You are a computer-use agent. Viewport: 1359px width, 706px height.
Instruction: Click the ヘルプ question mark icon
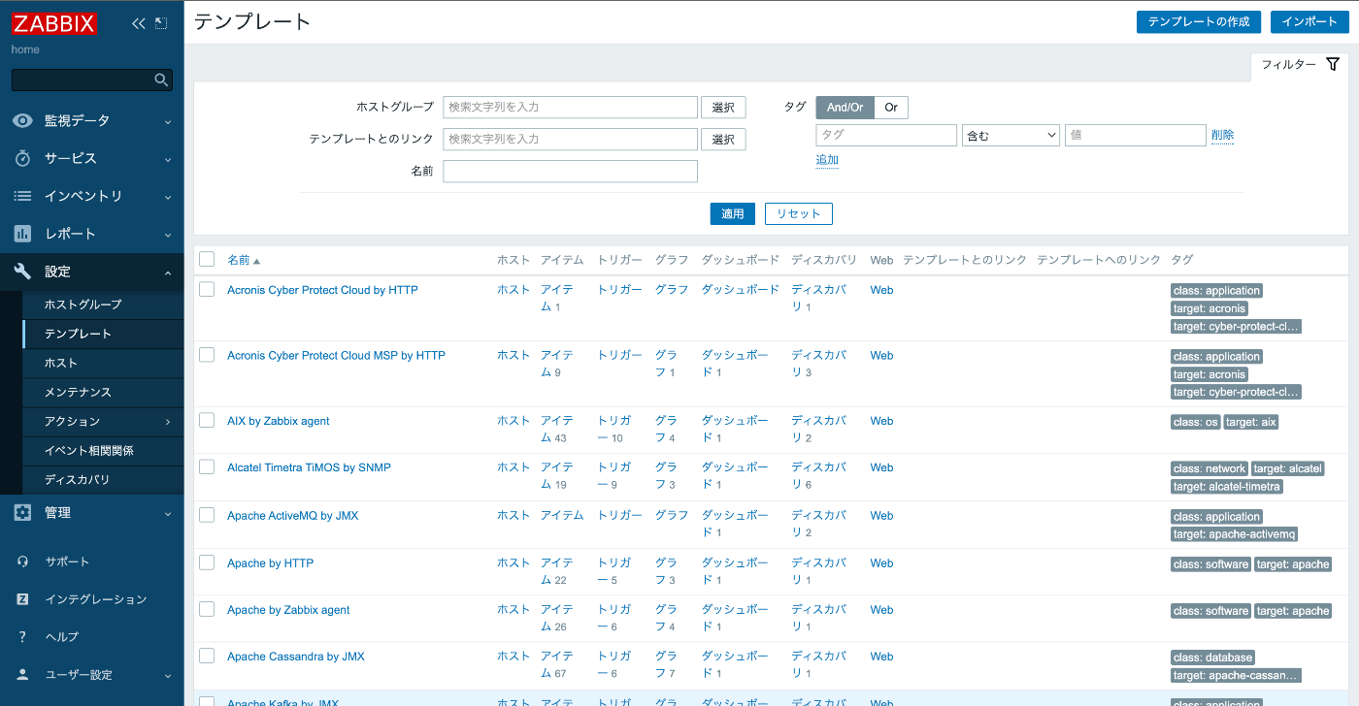coord(22,637)
